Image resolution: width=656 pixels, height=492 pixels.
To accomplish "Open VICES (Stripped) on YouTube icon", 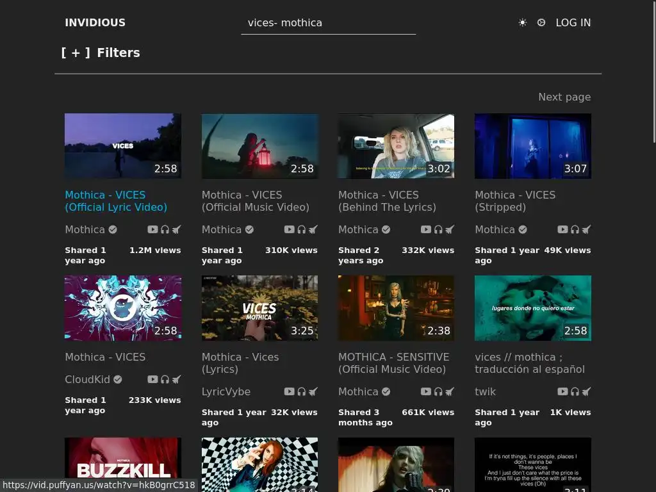I will click(x=562, y=229).
